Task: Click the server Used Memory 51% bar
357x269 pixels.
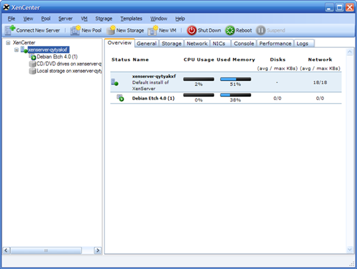Action: click(235, 79)
